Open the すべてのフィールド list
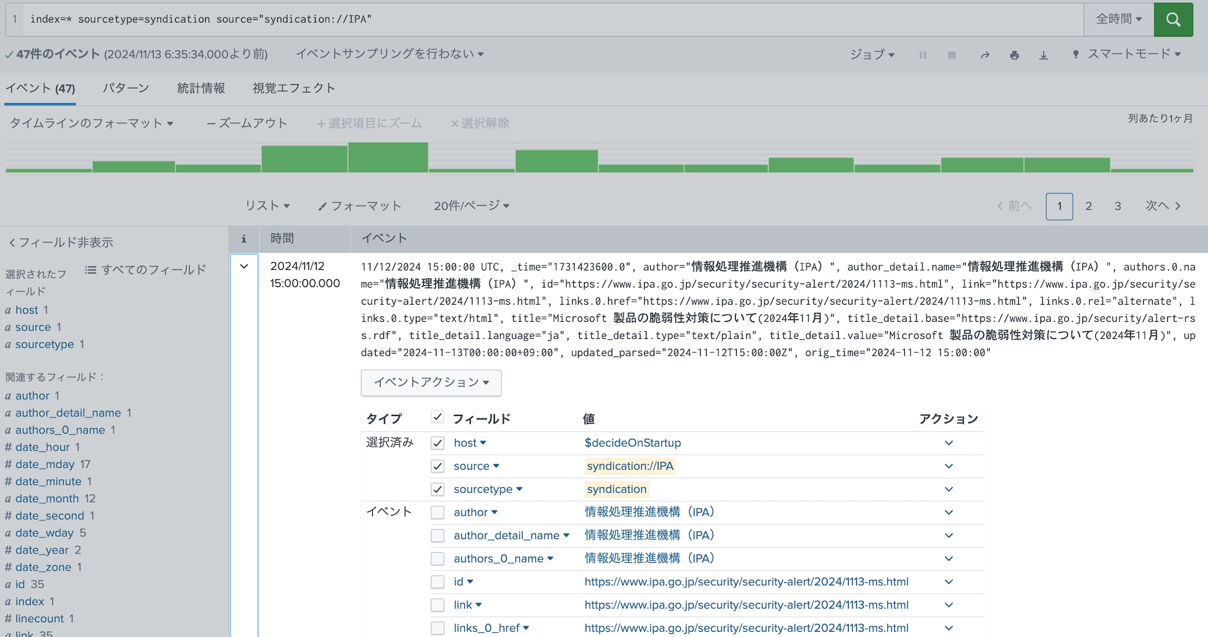 click(146, 270)
